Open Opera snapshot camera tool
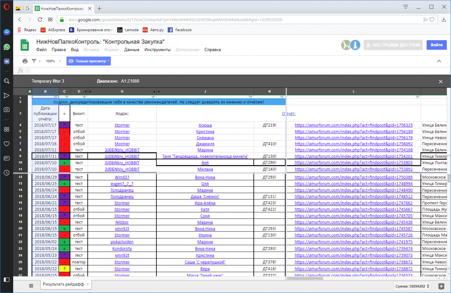Image resolution: width=451 pixels, height=293 pixels. [6, 110]
